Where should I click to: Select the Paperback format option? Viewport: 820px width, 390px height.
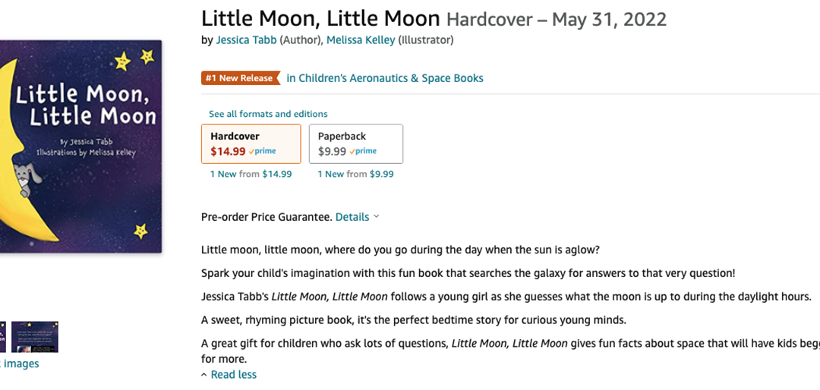[356, 143]
